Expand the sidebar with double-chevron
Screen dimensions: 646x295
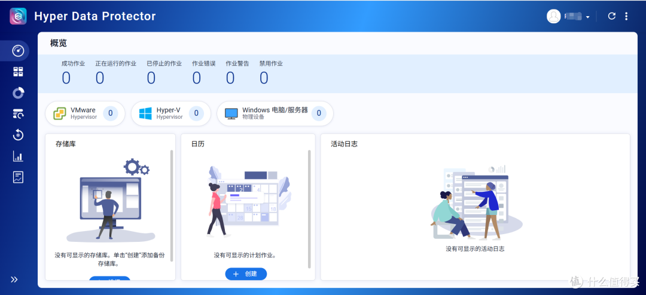coord(14,279)
